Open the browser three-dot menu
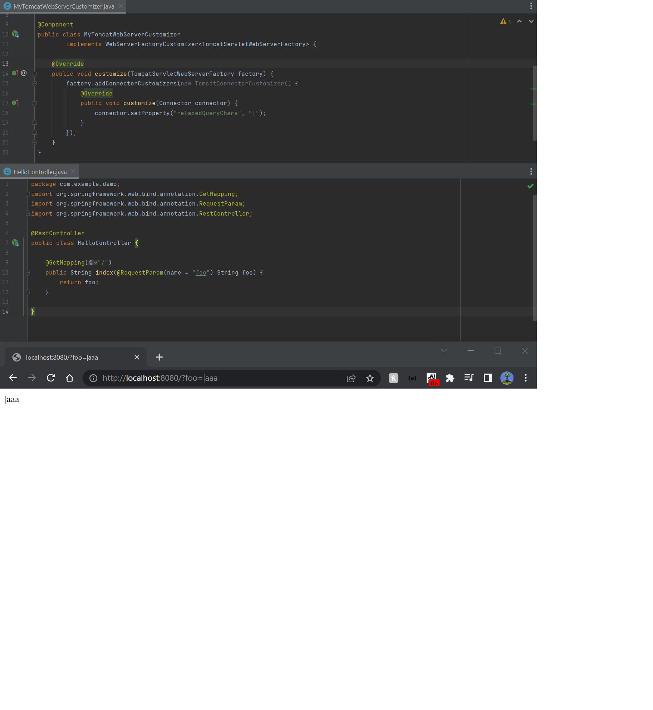The image size is (653, 710). point(526,378)
